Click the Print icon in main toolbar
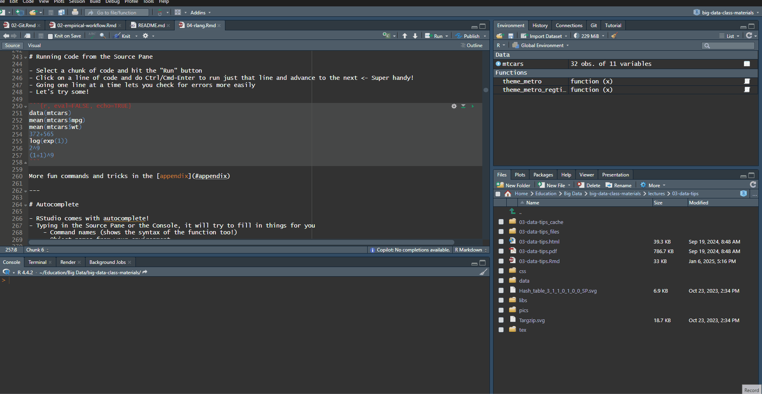 tap(75, 12)
